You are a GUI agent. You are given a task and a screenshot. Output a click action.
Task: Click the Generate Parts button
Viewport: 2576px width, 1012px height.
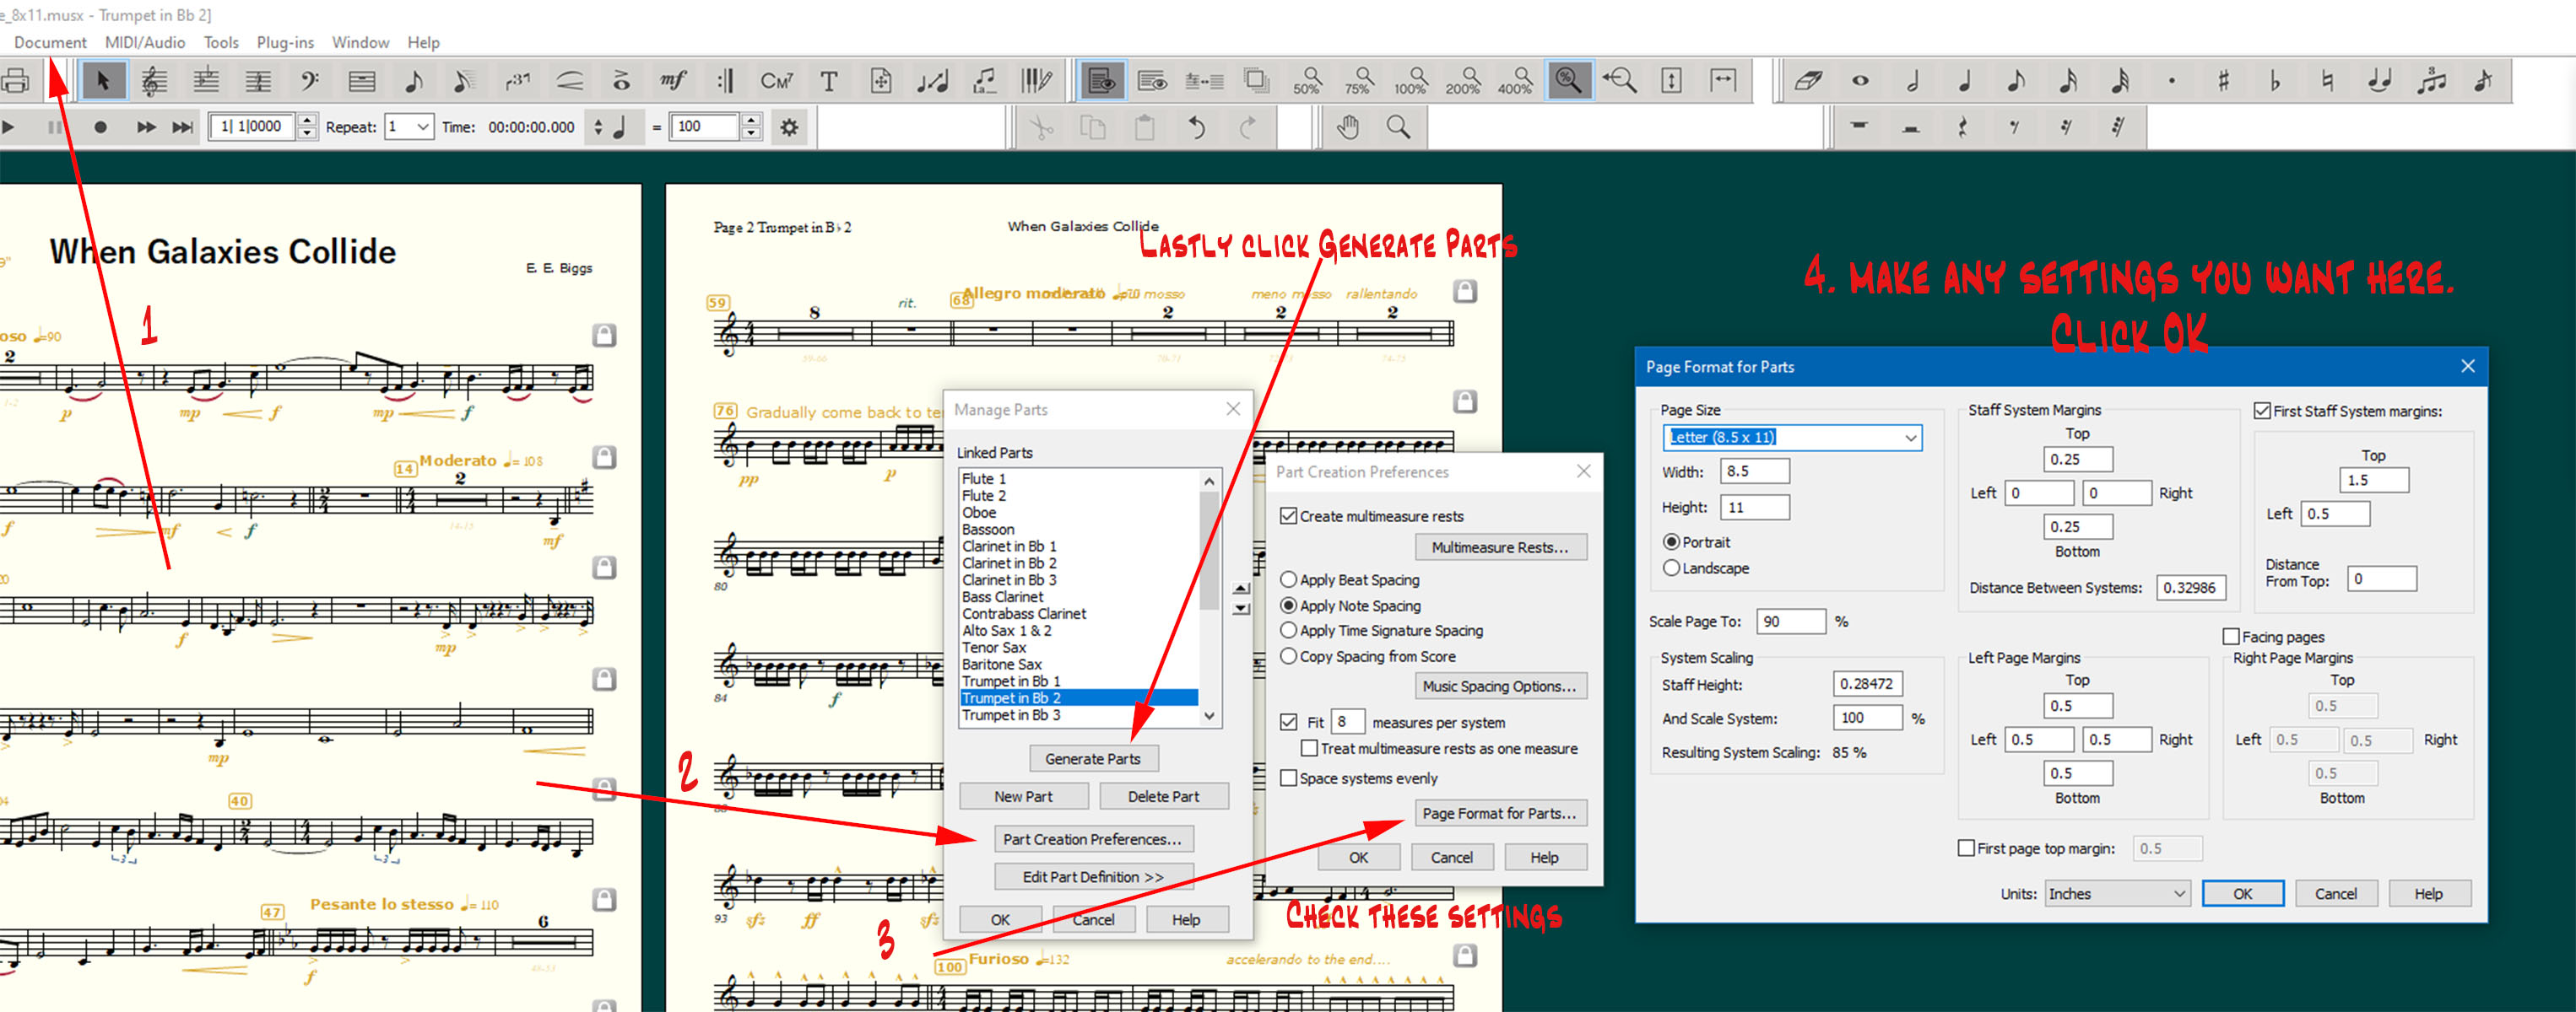point(1092,758)
